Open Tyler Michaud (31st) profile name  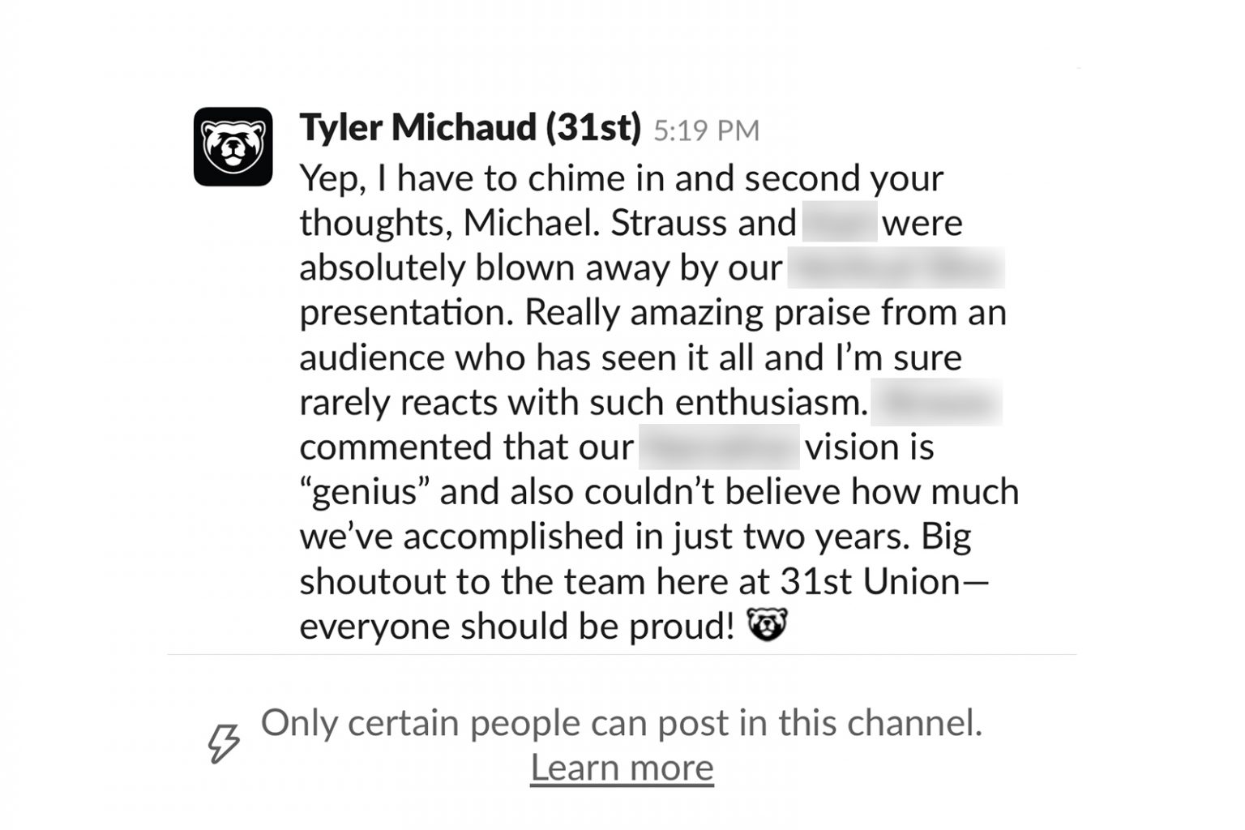pos(470,127)
